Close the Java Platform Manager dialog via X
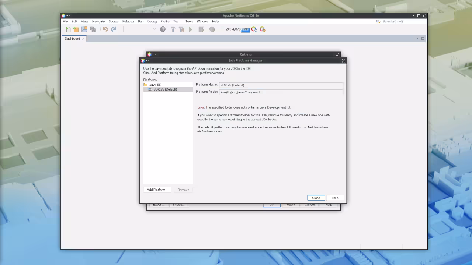The width and height of the screenshot is (472, 265). (x=343, y=61)
